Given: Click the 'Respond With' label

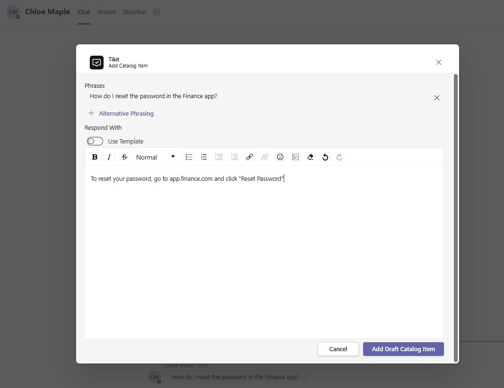Looking at the screenshot, I should pyautogui.click(x=103, y=128).
